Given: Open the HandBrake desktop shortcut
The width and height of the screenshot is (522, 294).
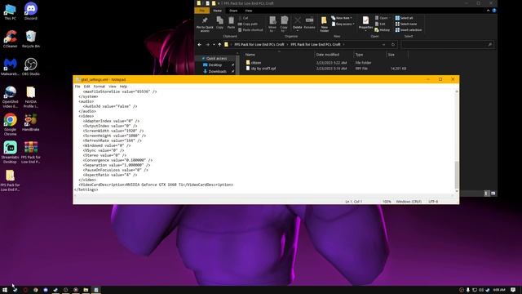Looking at the screenshot, I should point(31,122).
